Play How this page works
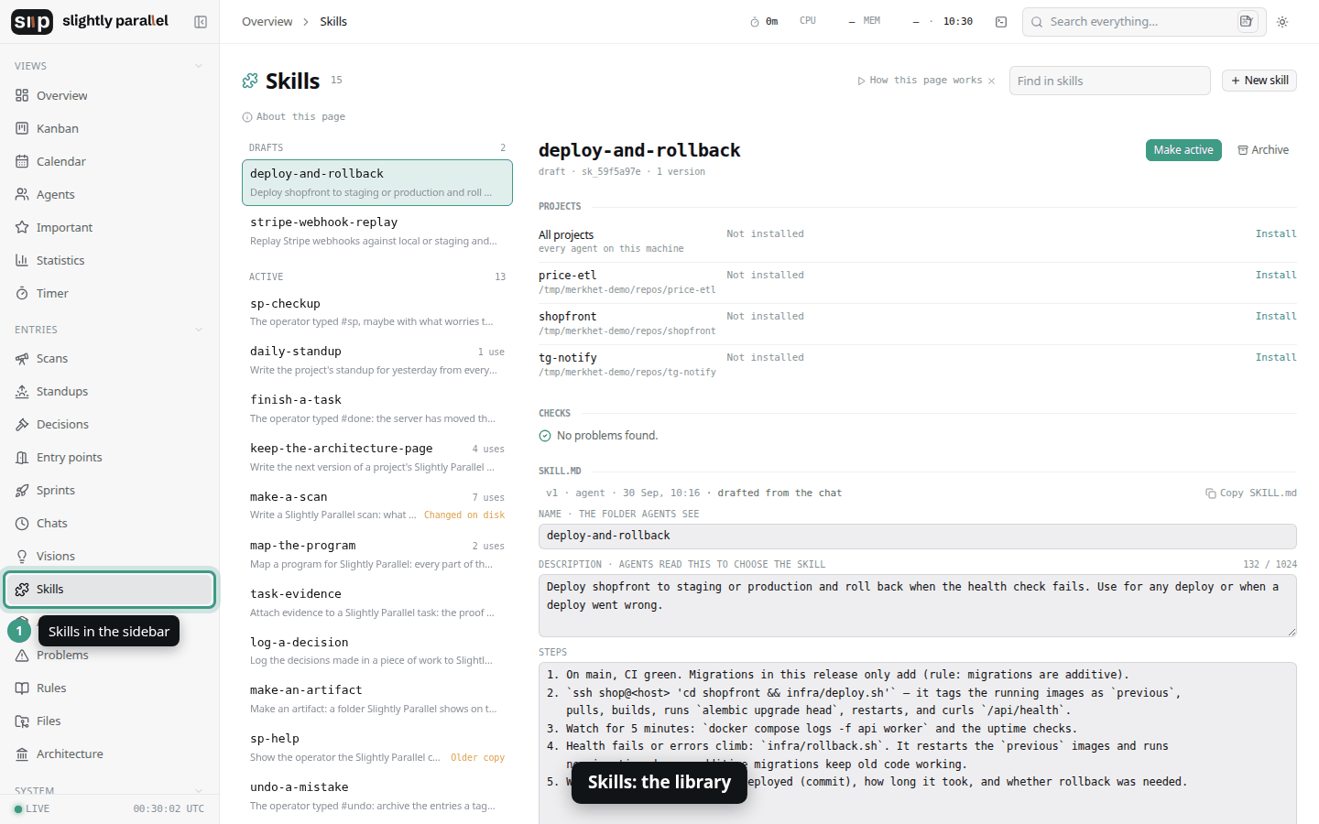 tap(920, 81)
